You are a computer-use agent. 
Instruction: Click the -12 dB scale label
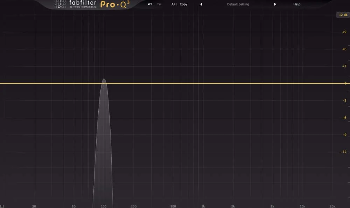tap(344, 152)
